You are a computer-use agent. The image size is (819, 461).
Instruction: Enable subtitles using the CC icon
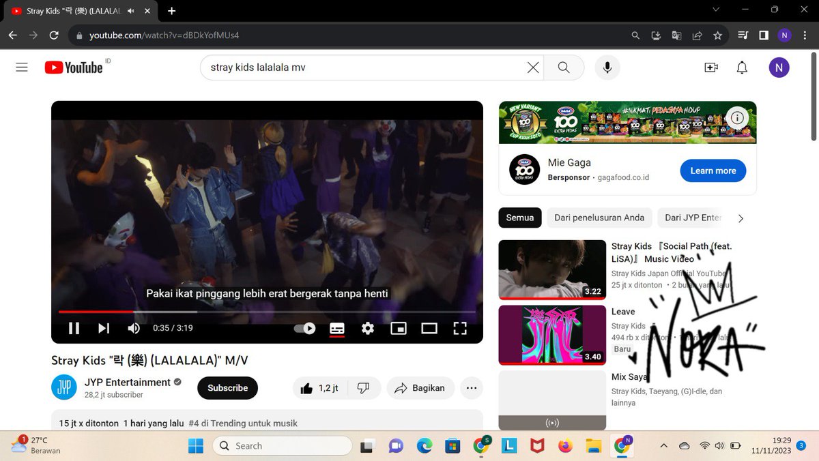pyautogui.click(x=337, y=328)
